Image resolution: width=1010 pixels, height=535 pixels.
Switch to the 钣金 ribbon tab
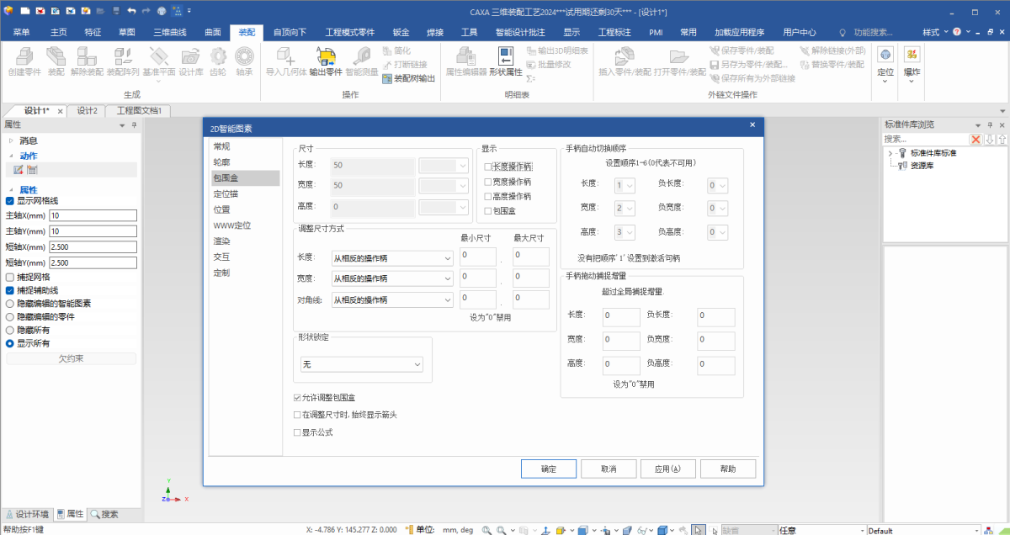[401, 32]
